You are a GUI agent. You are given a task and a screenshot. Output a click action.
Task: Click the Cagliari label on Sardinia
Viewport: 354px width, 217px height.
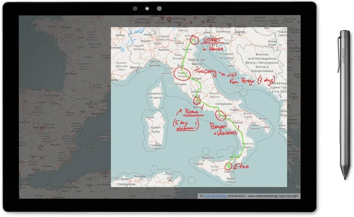tap(156, 148)
